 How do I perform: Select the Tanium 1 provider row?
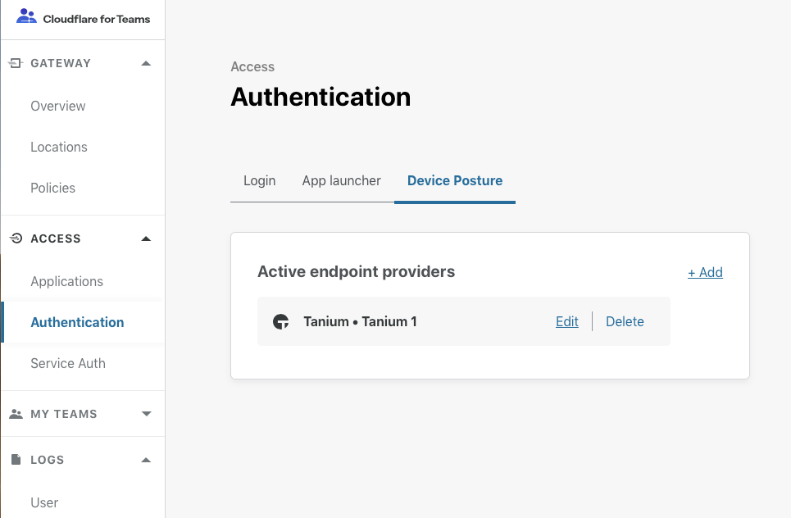[x=410, y=321]
